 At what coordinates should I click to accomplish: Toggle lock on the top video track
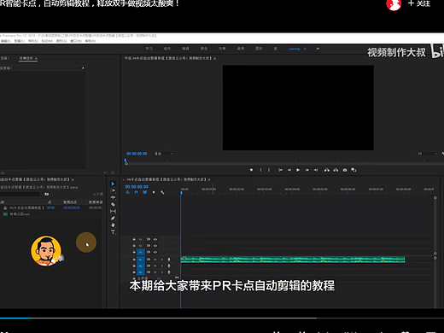pyautogui.click(x=134, y=239)
